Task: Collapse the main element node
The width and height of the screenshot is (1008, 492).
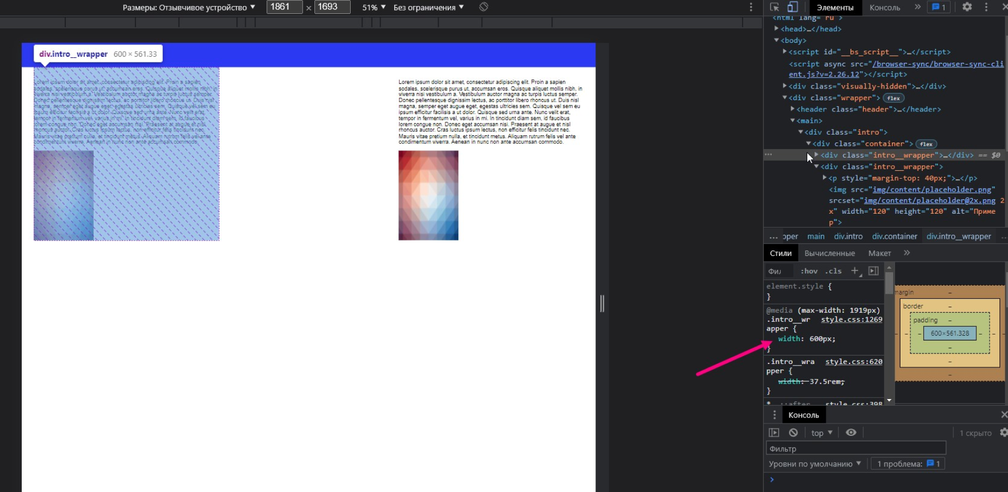Action: pyautogui.click(x=792, y=120)
